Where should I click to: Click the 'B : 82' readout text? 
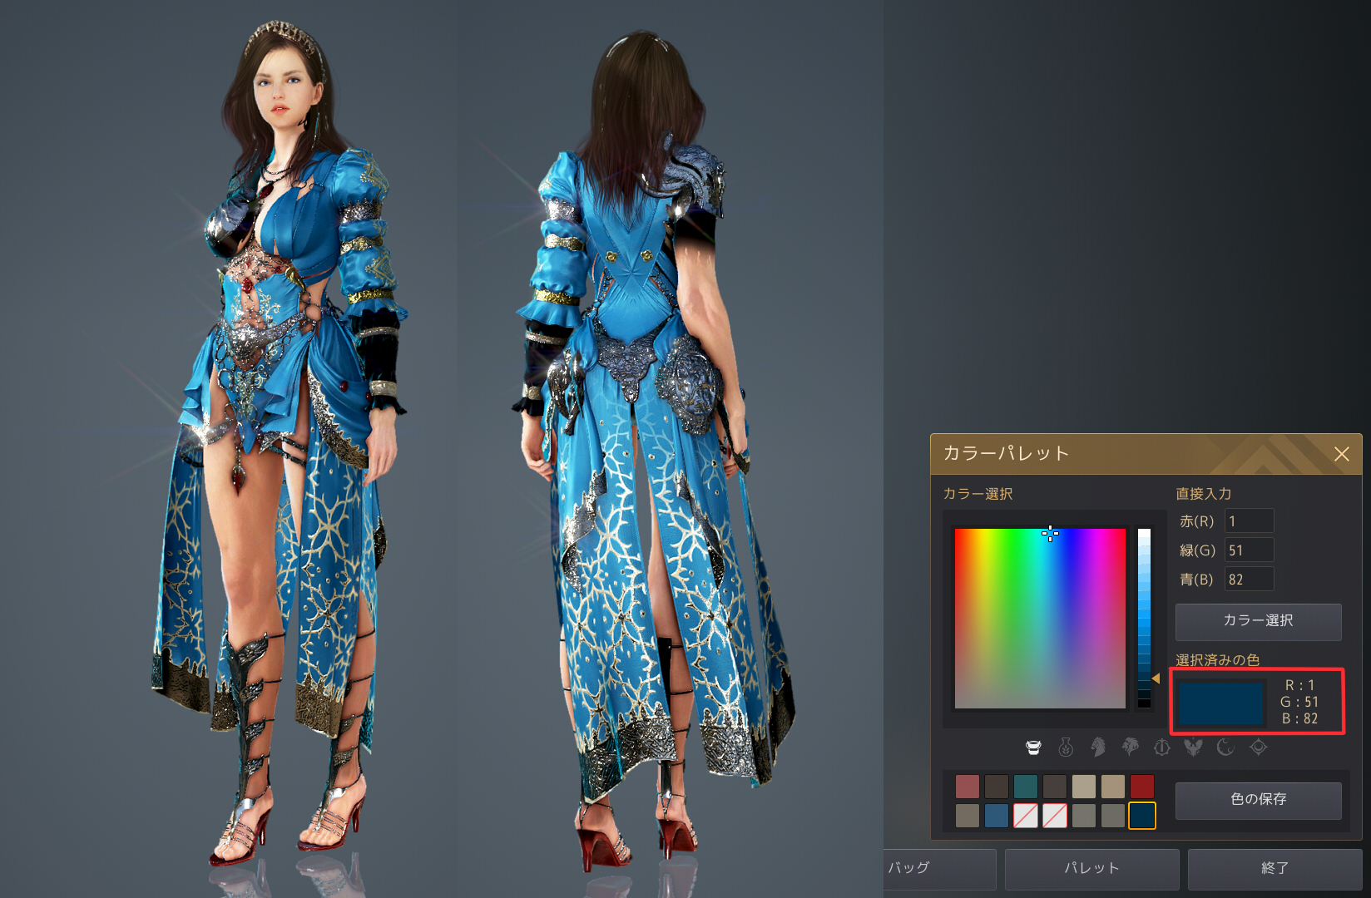[1299, 719]
